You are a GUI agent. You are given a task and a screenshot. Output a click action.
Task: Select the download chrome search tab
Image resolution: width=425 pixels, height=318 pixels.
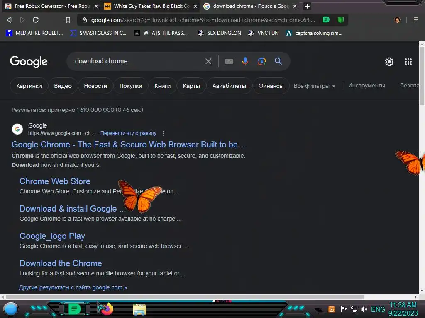coord(250,6)
